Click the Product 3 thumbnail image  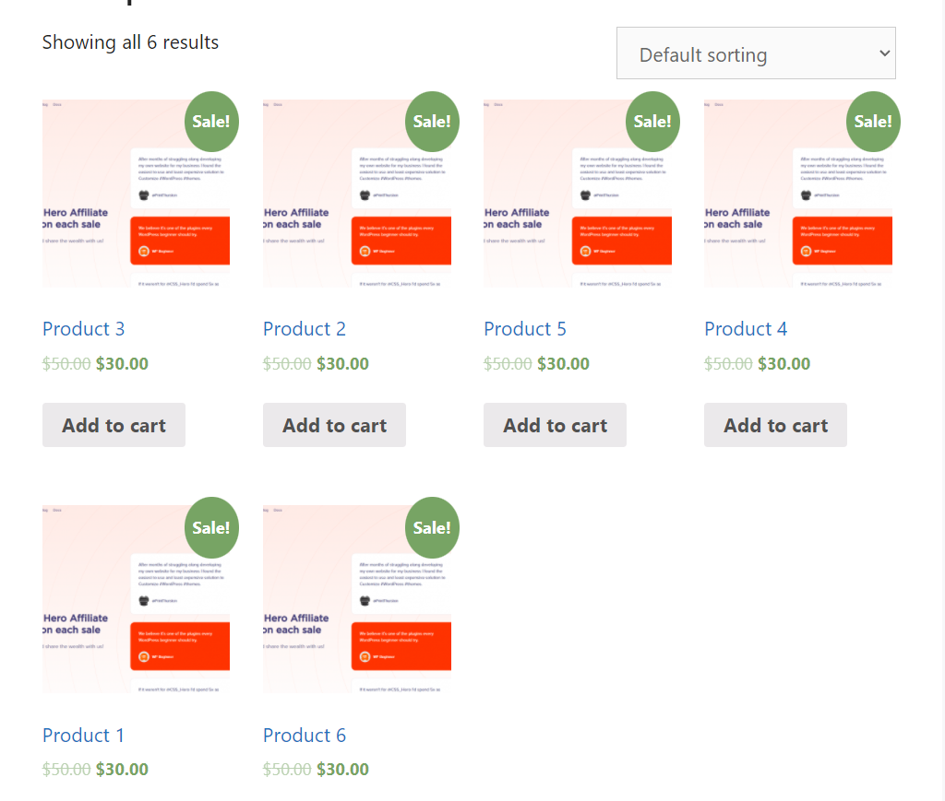click(137, 194)
